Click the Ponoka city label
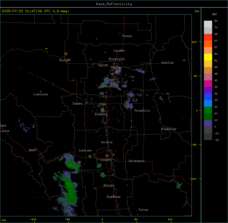The width and height of the screenshot is (228, 223). coord(127,36)
